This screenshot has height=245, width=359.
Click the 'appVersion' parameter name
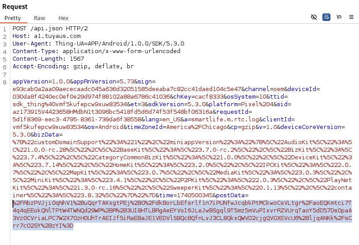pyautogui.click(x=30, y=81)
